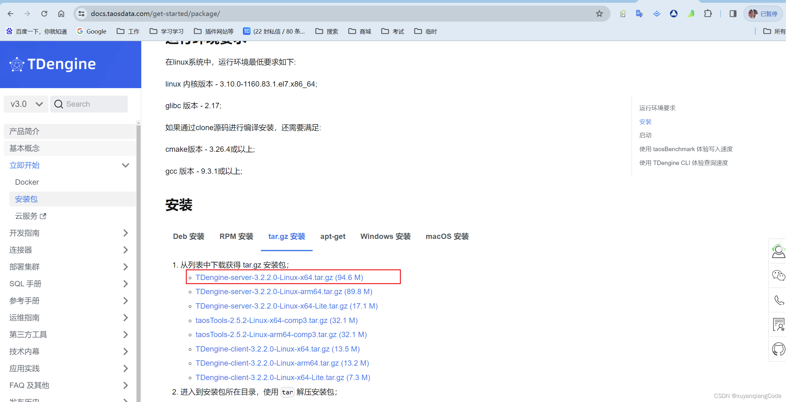Image resolution: width=786 pixels, height=402 pixels.
Task: Open the 工作 bookmark folder
Action: (128, 31)
